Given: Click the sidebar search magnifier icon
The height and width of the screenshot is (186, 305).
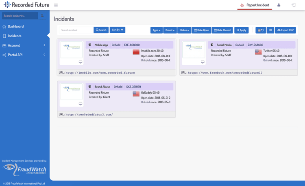Looking at the screenshot, I should [42, 16].
